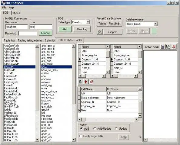
Task: Click the copy-pages icon in Action made bar
Action: pos(168,47)
